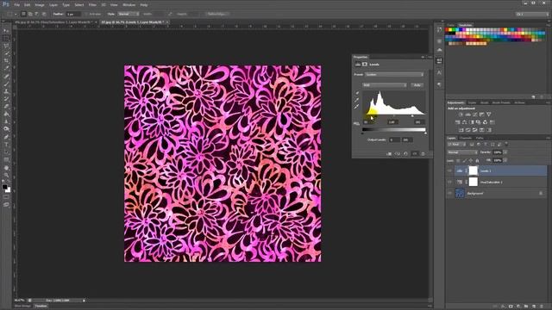The image size is (552, 310).
Task: Add a Vibrance adjustment
Action: [489, 115]
